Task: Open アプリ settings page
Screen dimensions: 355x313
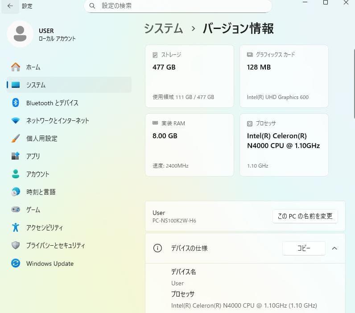Action: click(x=69, y=156)
